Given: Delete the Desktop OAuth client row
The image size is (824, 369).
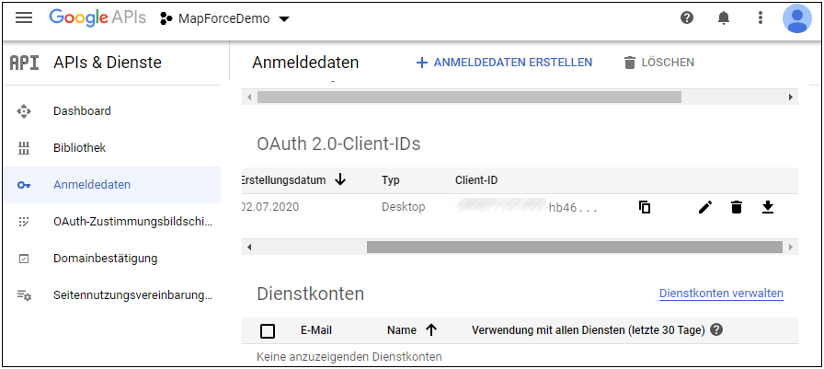Looking at the screenshot, I should tap(737, 207).
